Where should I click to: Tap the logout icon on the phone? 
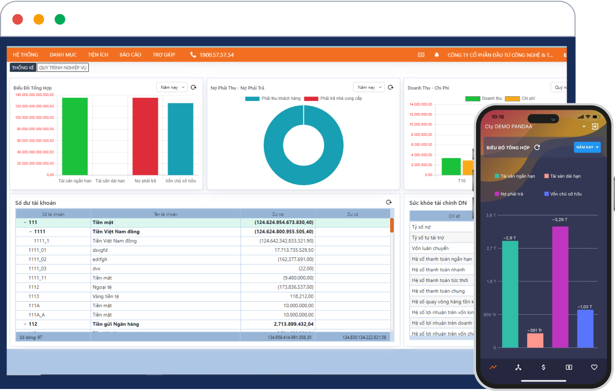point(595,127)
